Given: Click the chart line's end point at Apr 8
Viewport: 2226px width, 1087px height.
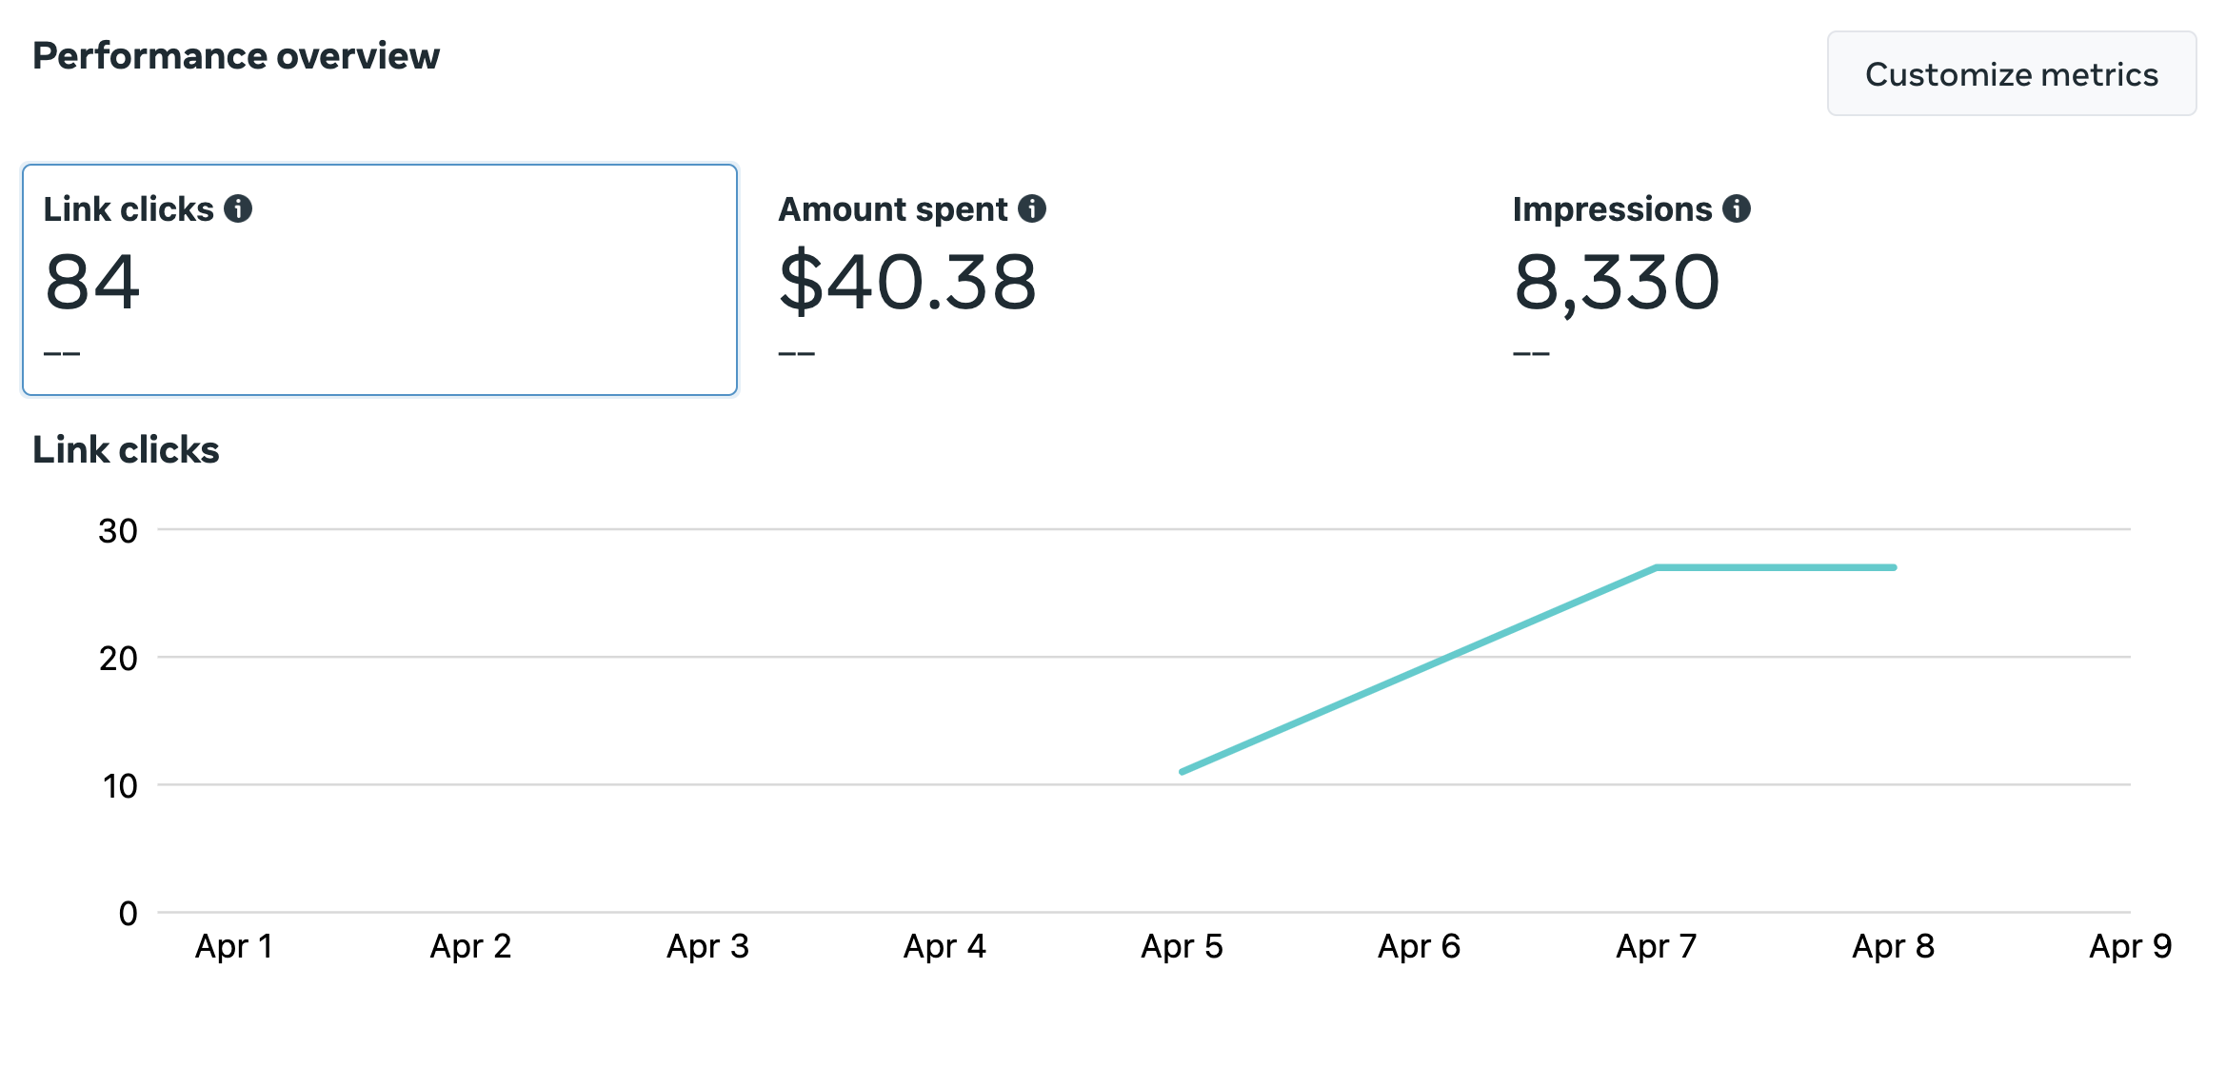Looking at the screenshot, I should point(1894,567).
